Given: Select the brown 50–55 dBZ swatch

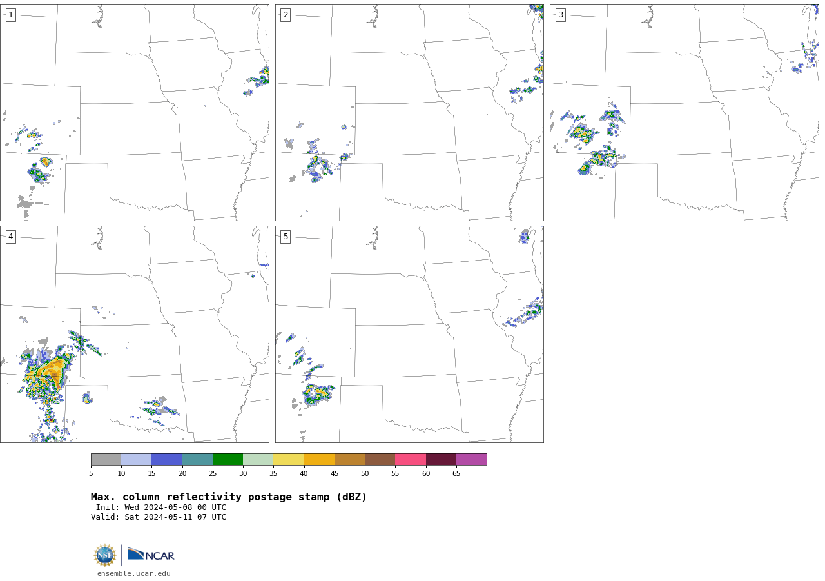Looking at the screenshot, I should (x=380, y=459).
